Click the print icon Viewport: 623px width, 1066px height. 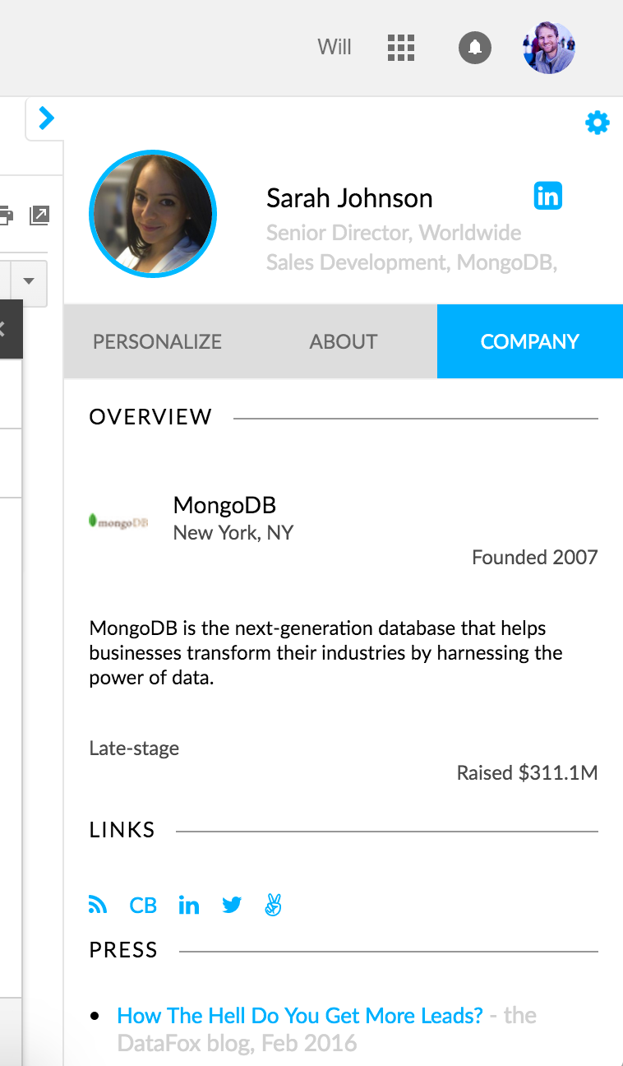(x=5, y=216)
